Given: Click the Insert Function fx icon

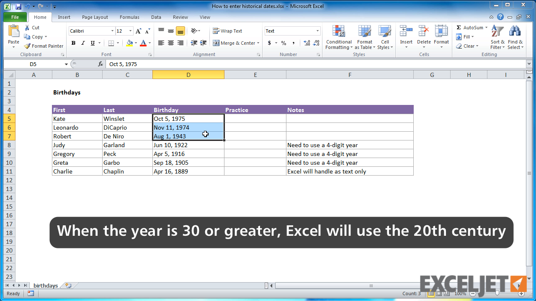Looking at the screenshot, I should (x=100, y=64).
